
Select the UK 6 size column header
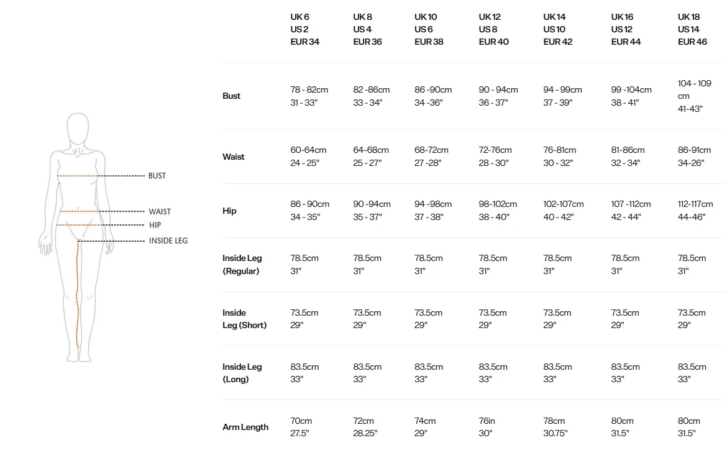[305, 29]
